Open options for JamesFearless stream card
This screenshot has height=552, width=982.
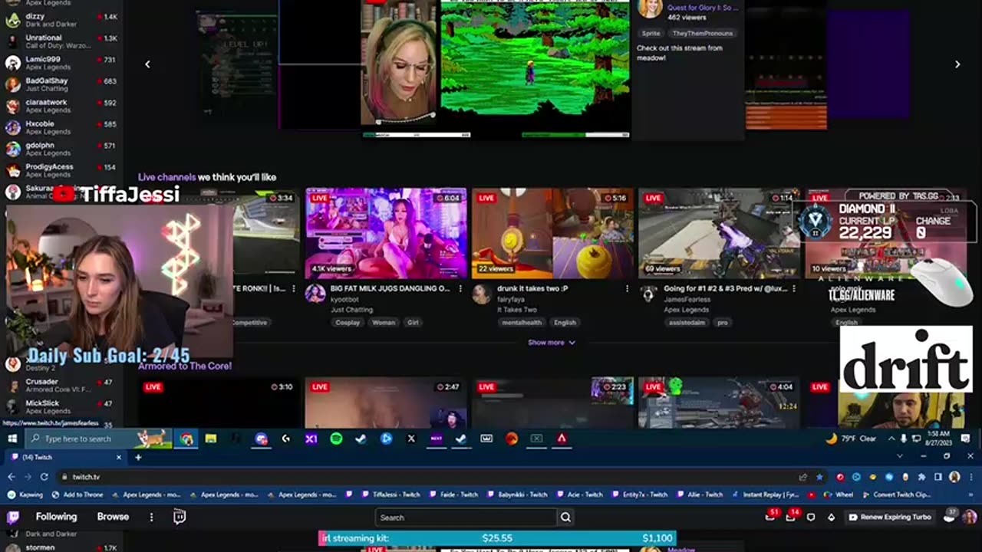point(794,289)
